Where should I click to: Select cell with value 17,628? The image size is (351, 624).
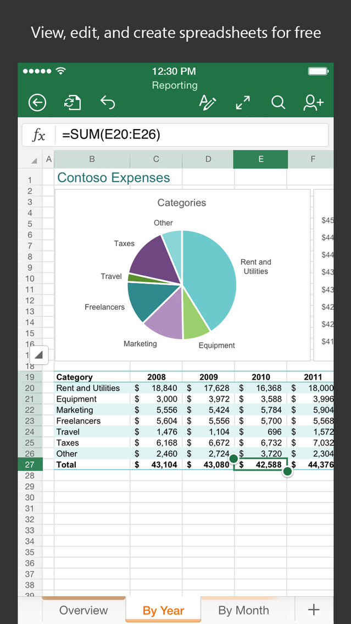pyautogui.click(x=208, y=388)
